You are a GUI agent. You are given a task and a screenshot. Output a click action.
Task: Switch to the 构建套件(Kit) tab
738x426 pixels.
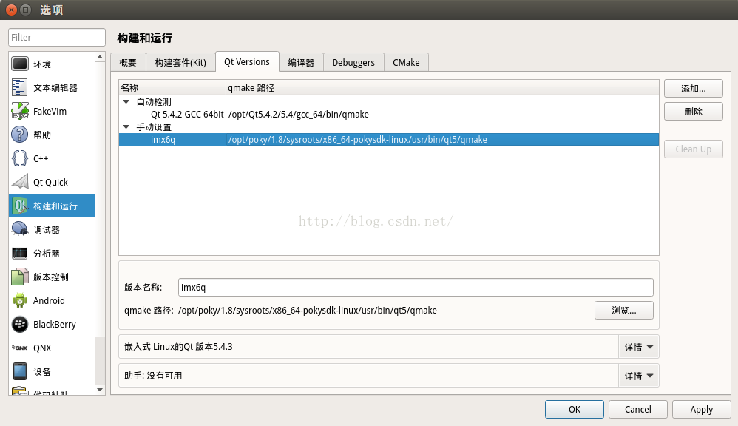(180, 63)
